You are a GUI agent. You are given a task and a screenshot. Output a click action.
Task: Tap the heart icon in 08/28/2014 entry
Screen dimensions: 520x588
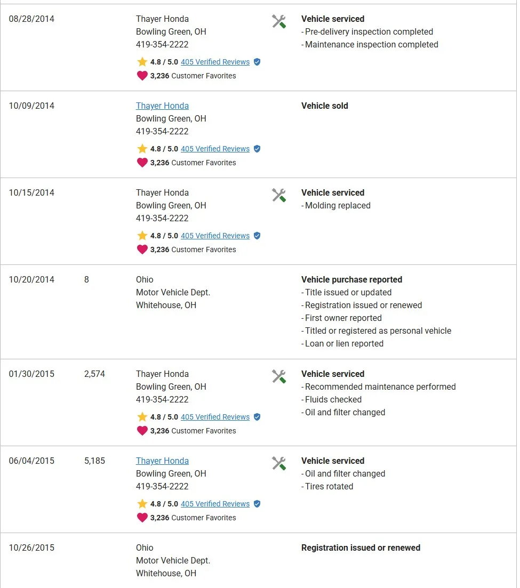(x=142, y=76)
